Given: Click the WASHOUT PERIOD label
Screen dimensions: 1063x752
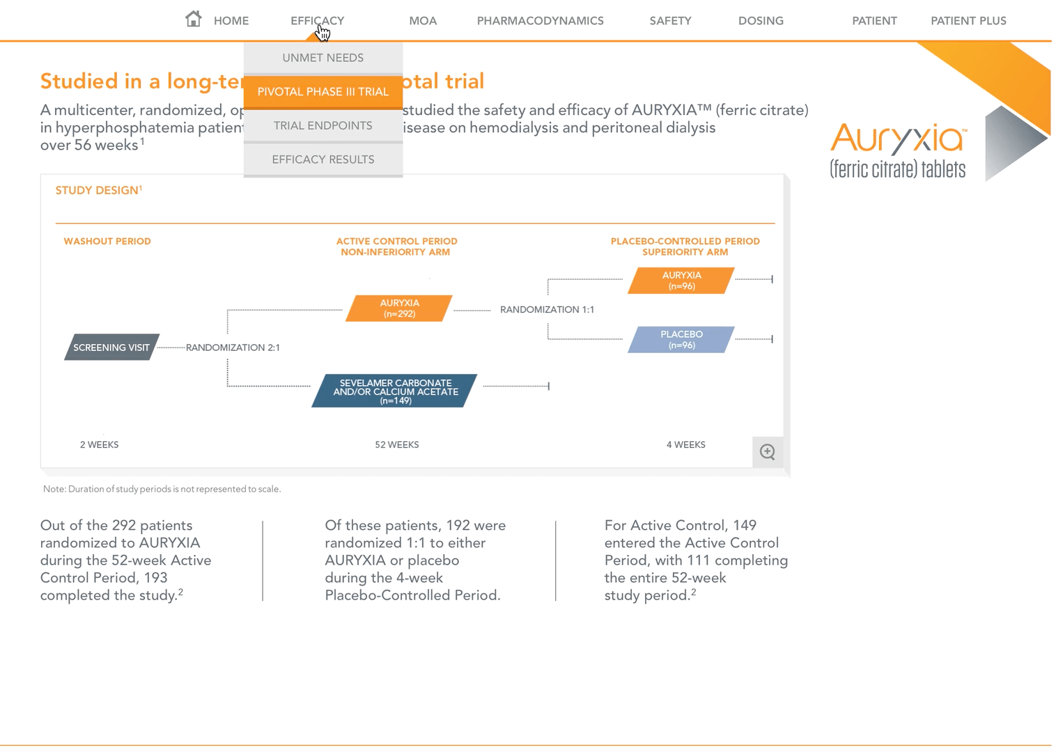Looking at the screenshot, I should pos(107,242).
